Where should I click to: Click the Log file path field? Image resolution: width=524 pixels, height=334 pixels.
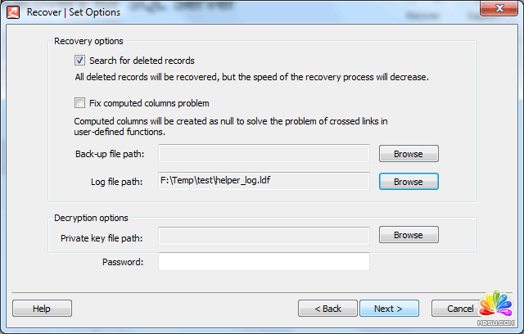(264, 182)
